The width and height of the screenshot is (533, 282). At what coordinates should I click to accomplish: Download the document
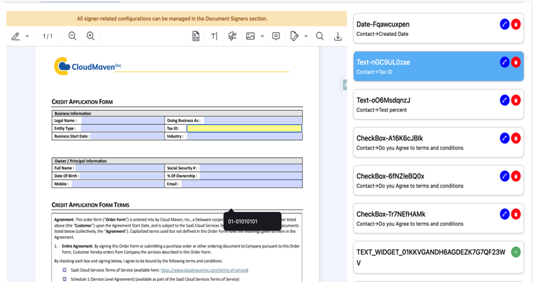[338, 37]
